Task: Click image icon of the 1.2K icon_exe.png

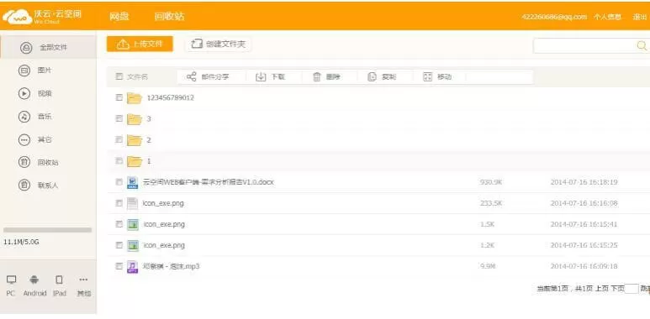Action: 132,245
